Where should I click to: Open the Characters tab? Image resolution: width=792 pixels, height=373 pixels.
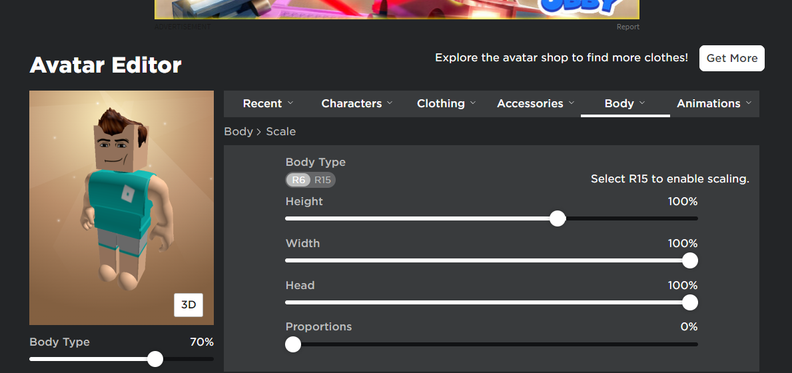[358, 103]
